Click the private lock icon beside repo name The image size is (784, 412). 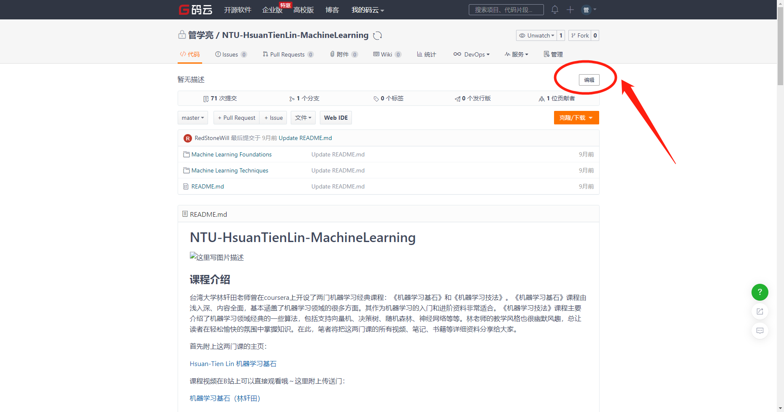click(x=182, y=35)
